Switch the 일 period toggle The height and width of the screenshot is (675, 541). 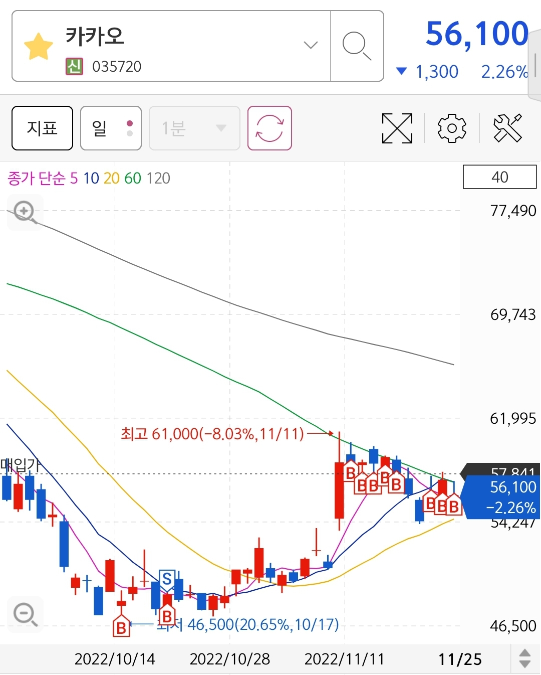pos(111,128)
